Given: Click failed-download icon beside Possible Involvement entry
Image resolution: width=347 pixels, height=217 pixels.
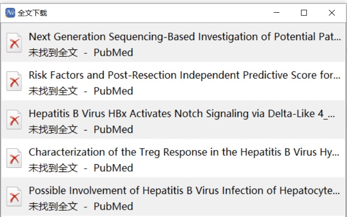Looking at the screenshot, I should point(14,197).
